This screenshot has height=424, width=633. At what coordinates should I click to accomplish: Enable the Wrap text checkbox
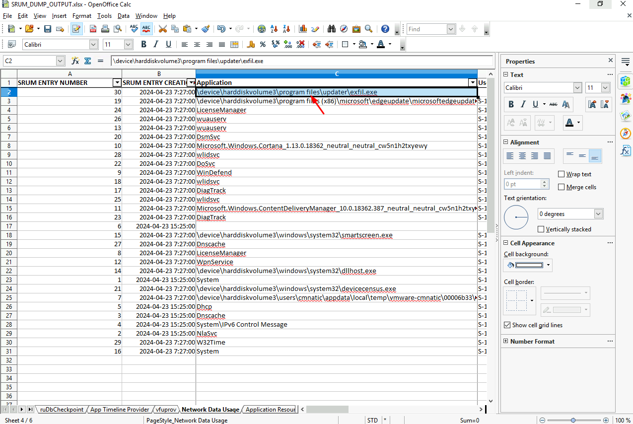[x=562, y=174]
